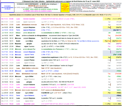Select the "6eCAP" position cell
Viewport: 122px width, 106px height.
point(119,25)
